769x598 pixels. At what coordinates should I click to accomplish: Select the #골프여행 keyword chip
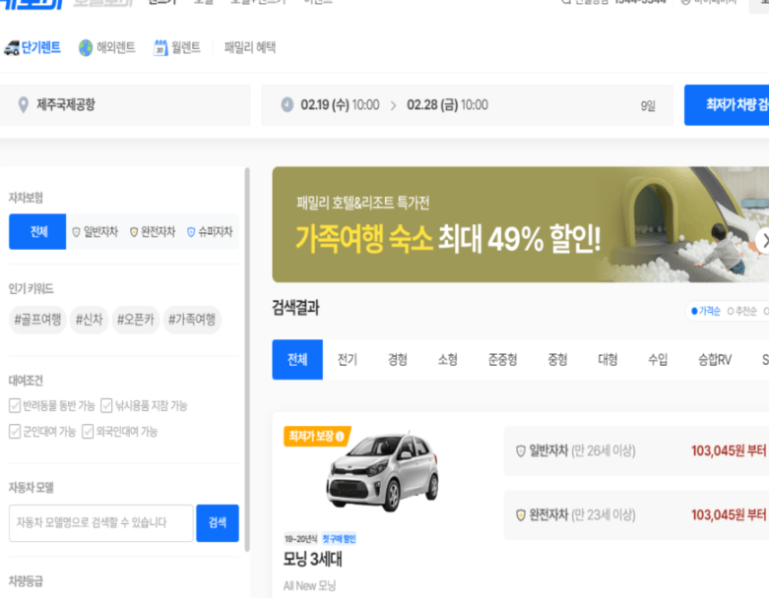[37, 320]
